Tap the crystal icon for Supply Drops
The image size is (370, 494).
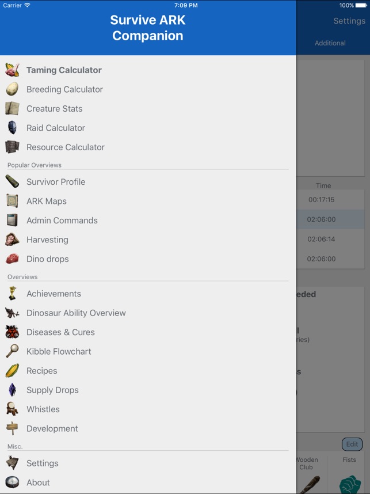[x=12, y=390]
